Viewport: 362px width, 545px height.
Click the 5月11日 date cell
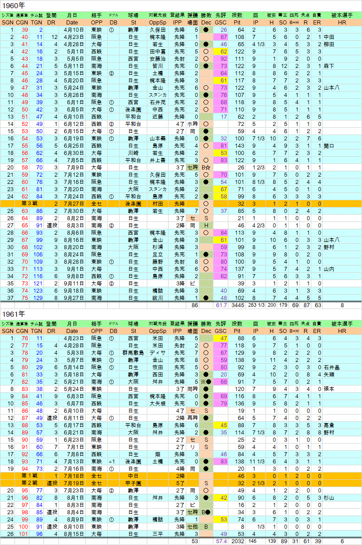point(72,66)
